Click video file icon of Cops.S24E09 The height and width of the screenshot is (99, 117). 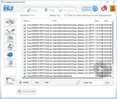pyautogui.click(x=25, y=49)
